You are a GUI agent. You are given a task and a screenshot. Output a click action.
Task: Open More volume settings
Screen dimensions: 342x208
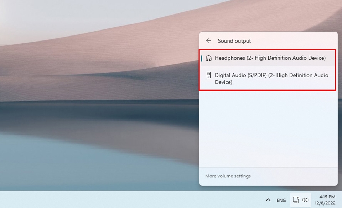tap(228, 176)
